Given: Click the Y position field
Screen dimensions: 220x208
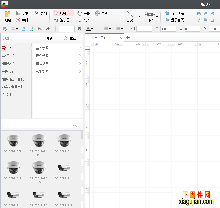Looking at the screenshot, I should [x=214, y=29].
